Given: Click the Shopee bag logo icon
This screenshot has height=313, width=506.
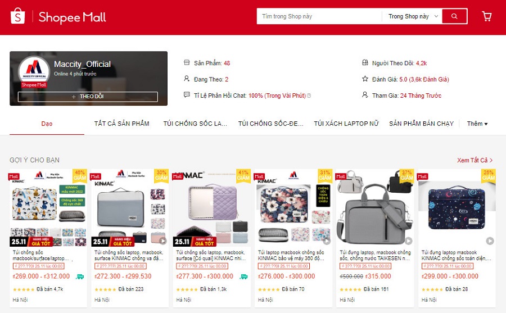Looking at the screenshot, I should pyautogui.click(x=18, y=16).
